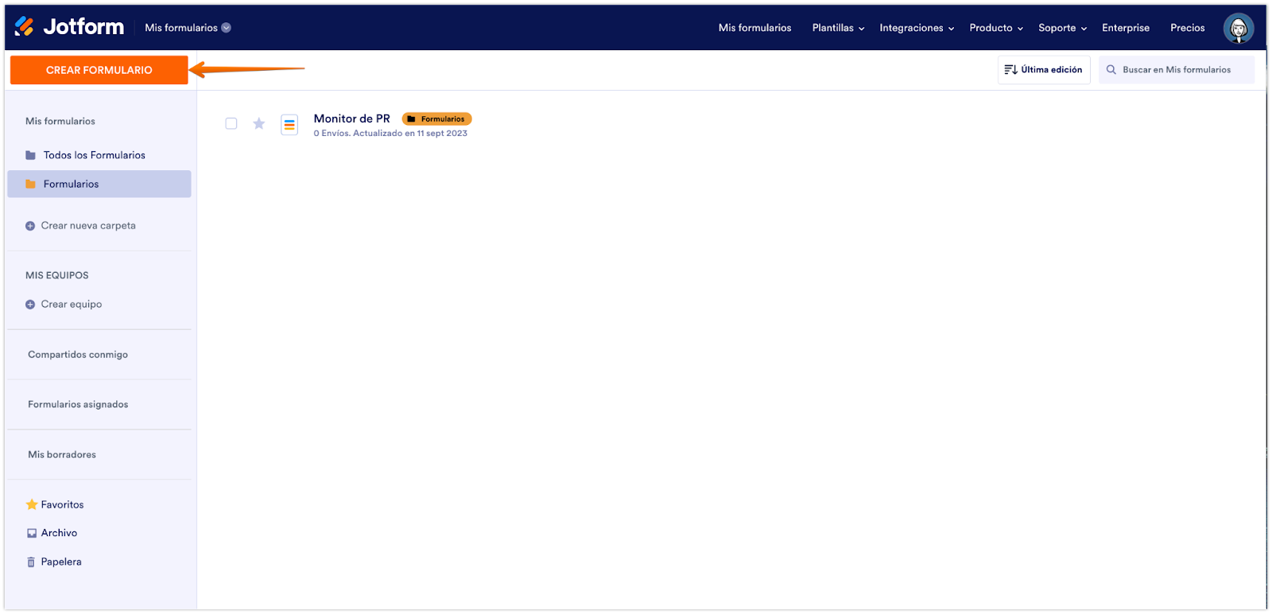This screenshot has width=1272, height=614.
Task: Star the Monitor de PR form
Action: [258, 123]
